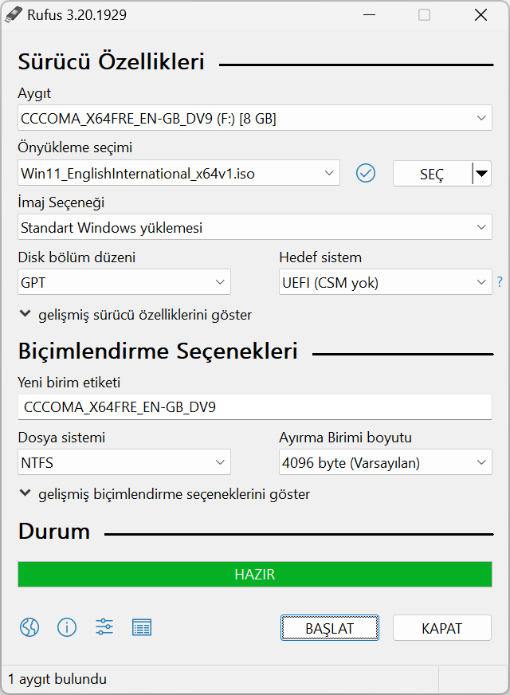
Task: Open the Aygıt device dropdown
Action: click(x=255, y=118)
